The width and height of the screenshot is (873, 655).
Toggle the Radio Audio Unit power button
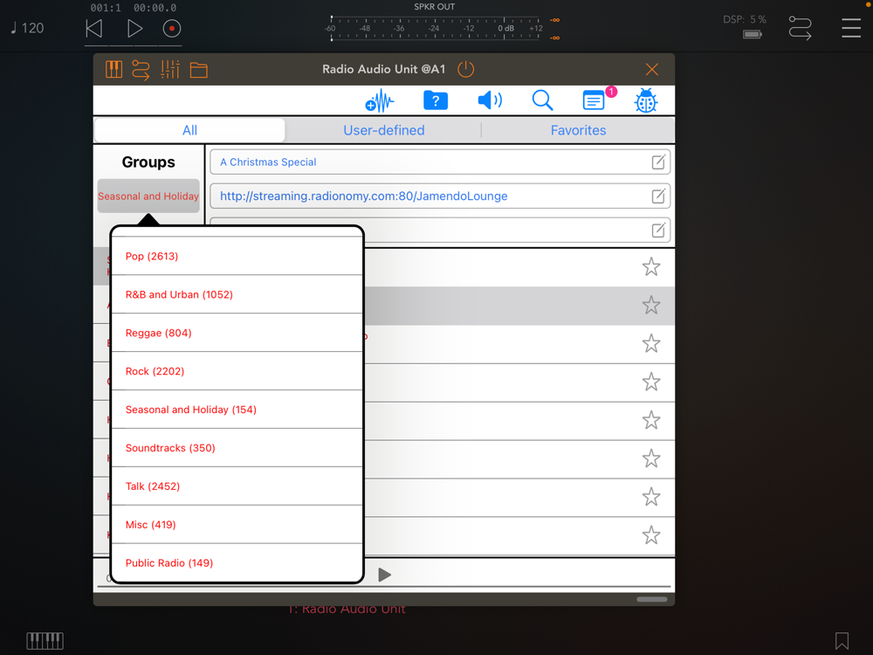pyautogui.click(x=466, y=69)
